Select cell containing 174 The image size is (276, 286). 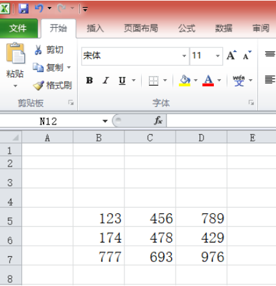click(x=98, y=236)
